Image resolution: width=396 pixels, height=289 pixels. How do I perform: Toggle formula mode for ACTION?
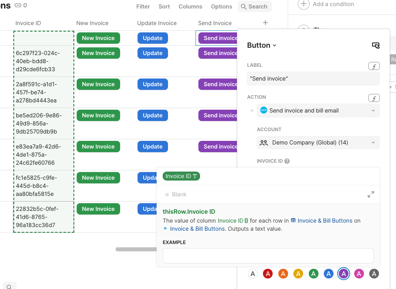click(x=374, y=98)
